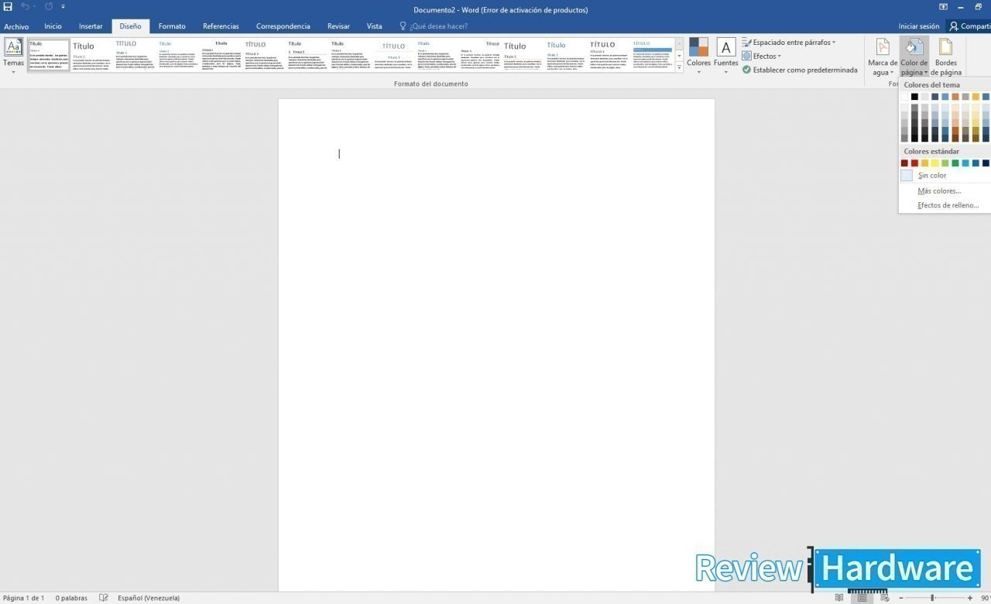The width and height of the screenshot is (991, 604).
Task: Select the light green standard color
Action: pyautogui.click(x=945, y=163)
